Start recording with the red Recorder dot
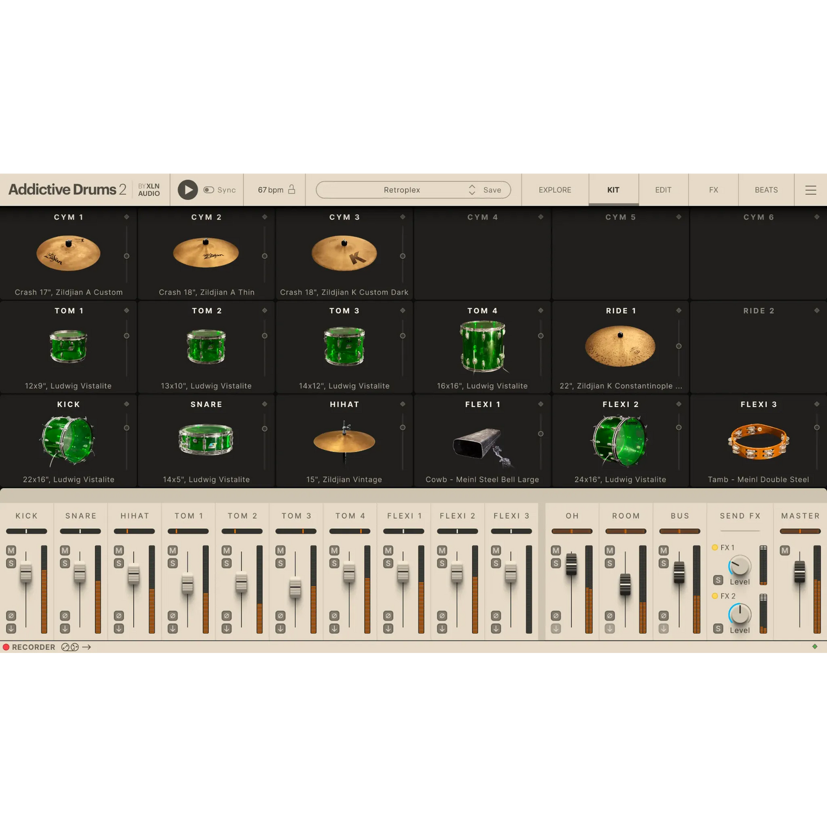This screenshot has width=827, height=827. point(6,647)
